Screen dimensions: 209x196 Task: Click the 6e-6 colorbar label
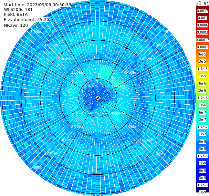coord(203,83)
